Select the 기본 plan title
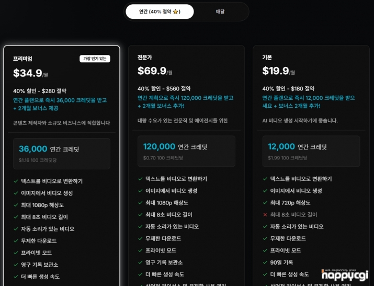Image resolution: width=374 pixels, height=286 pixels. [267, 57]
